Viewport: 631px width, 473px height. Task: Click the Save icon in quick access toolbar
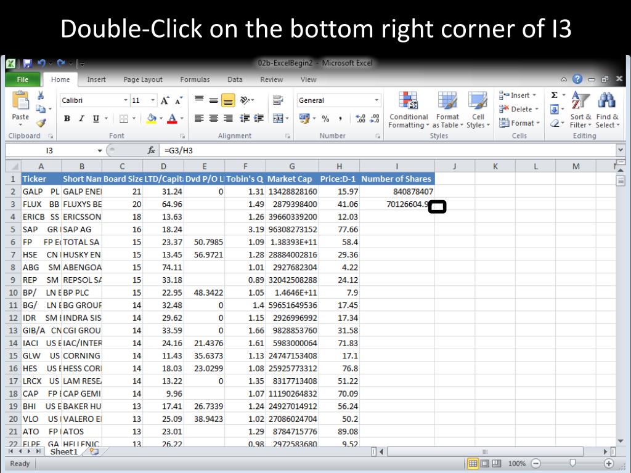[27, 63]
